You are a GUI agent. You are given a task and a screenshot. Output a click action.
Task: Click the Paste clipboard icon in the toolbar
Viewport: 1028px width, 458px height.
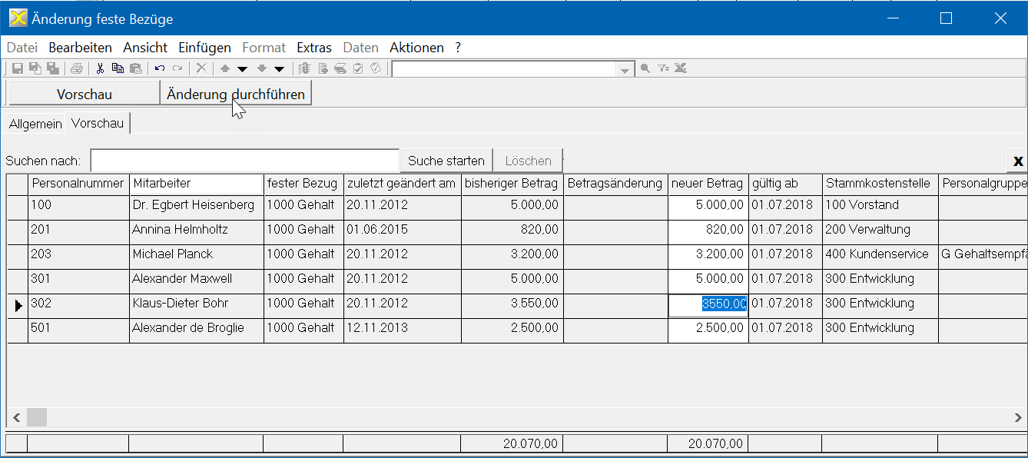135,68
